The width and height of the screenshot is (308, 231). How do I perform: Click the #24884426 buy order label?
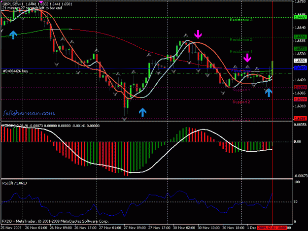click(16, 71)
